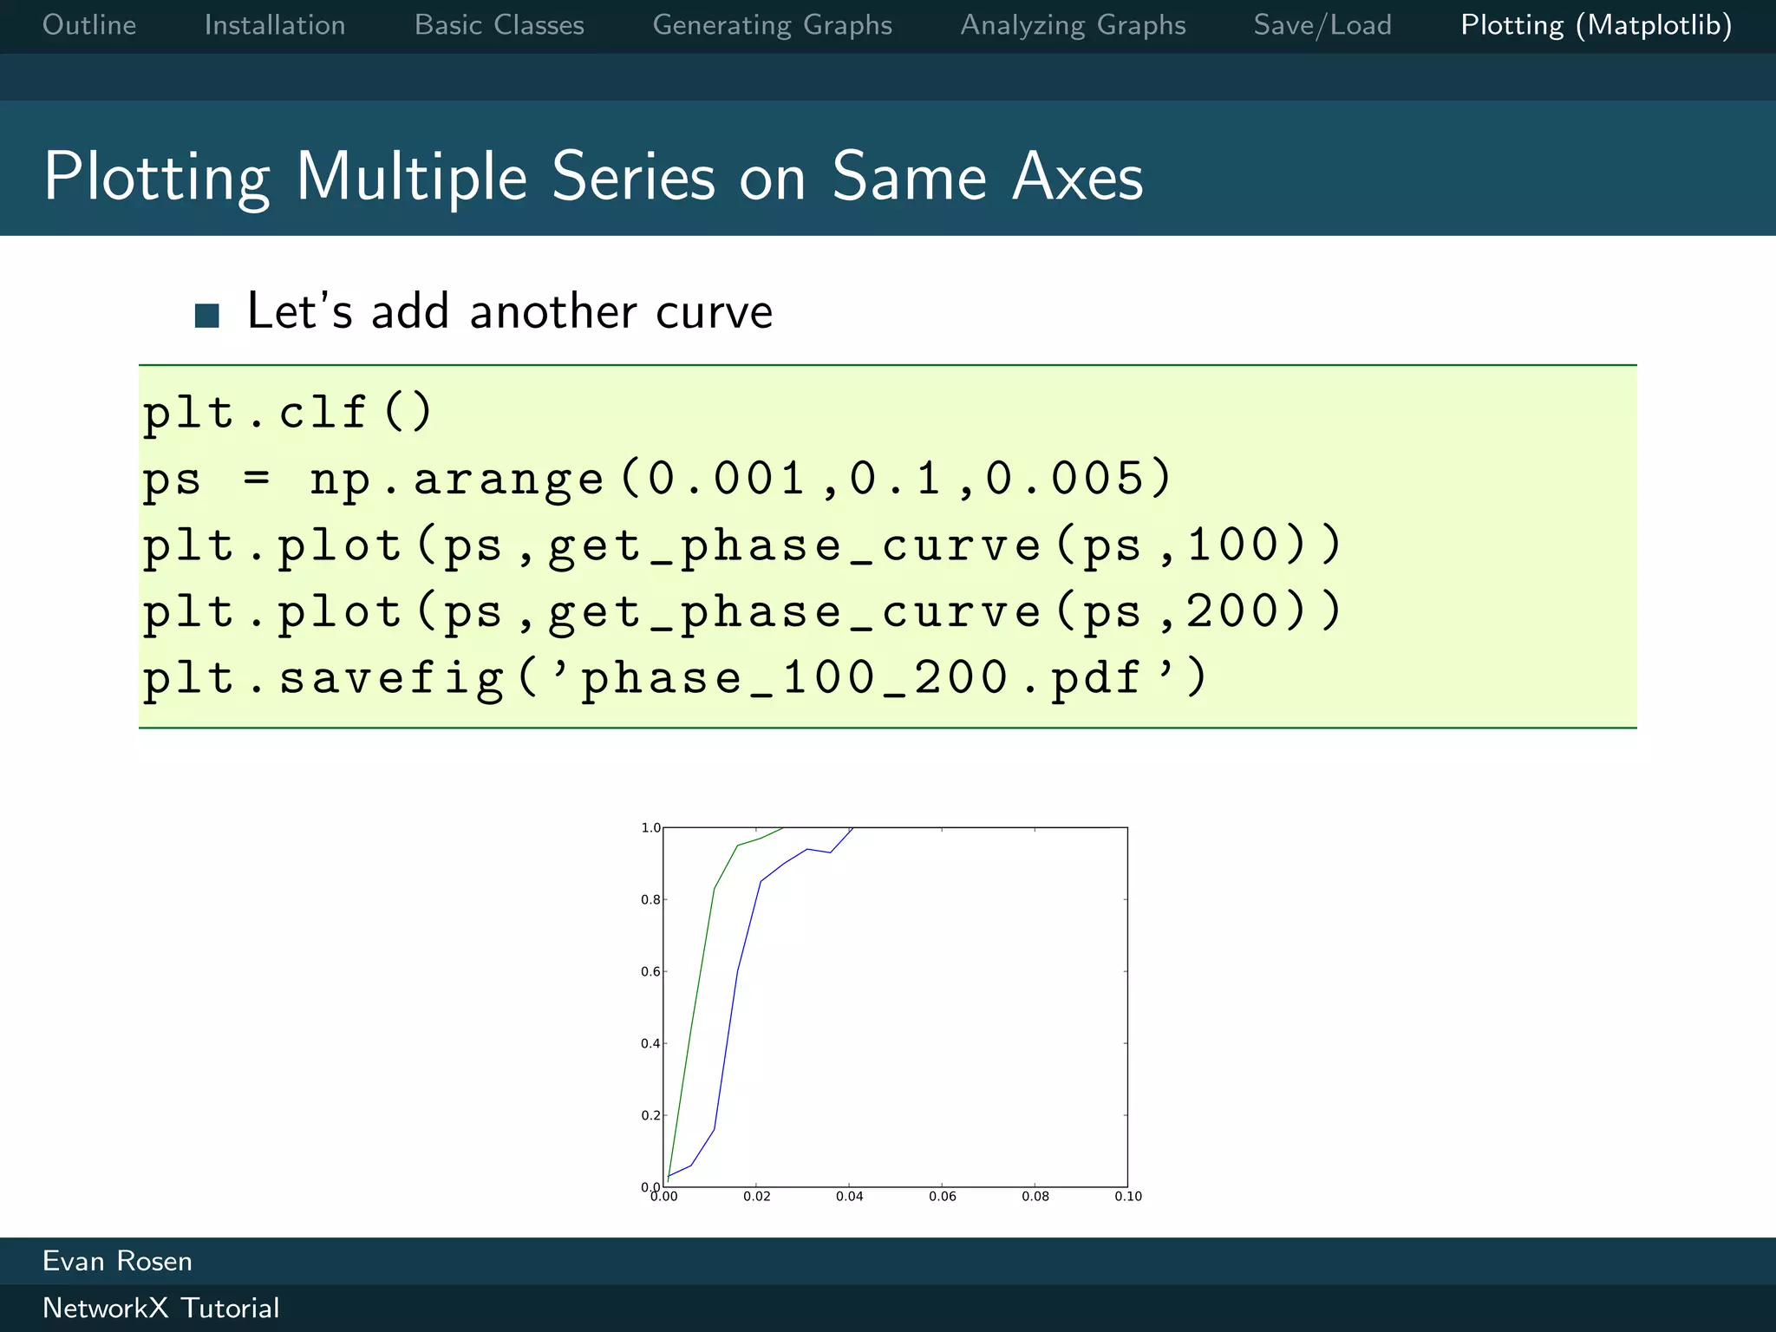Click the bullet text 'Let's add another curve'

click(x=510, y=311)
